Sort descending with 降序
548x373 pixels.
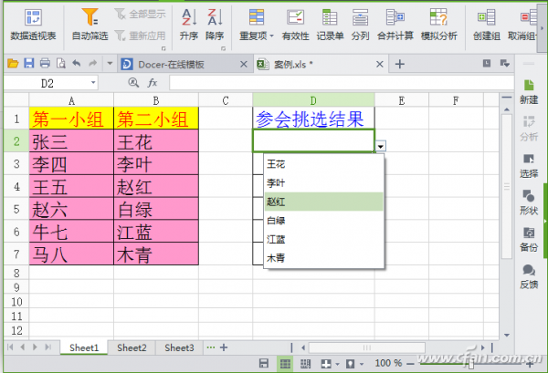pos(215,25)
